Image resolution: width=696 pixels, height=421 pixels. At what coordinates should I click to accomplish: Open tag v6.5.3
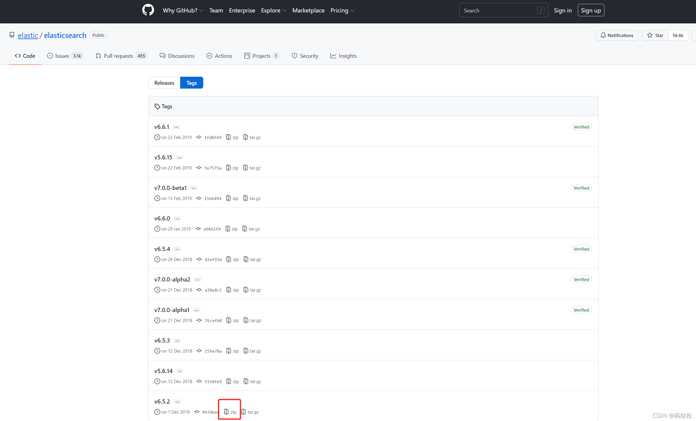click(x=162, y=340)
